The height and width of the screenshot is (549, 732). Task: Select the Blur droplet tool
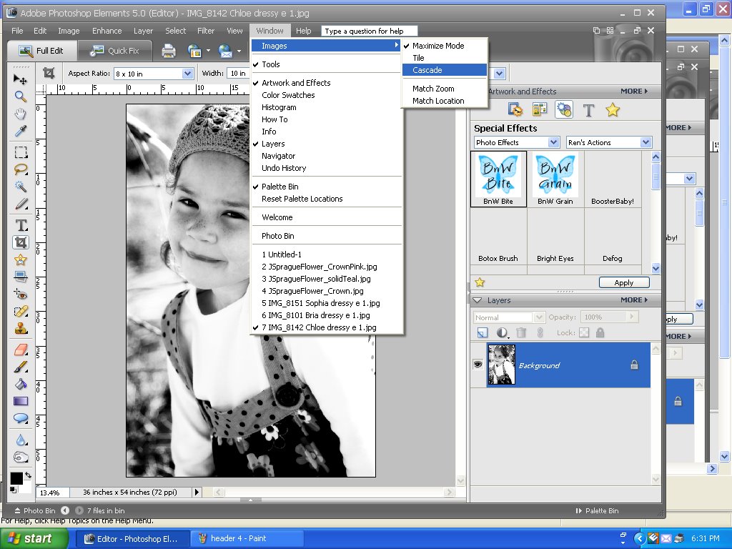(x=21, y=440)
